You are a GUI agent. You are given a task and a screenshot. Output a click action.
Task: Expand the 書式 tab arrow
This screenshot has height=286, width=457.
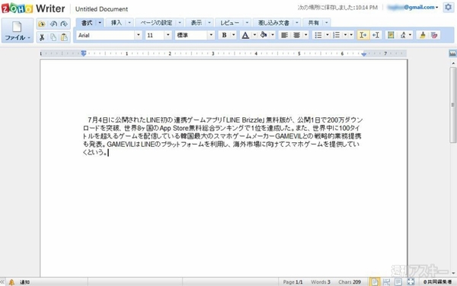tap(100, 23)
